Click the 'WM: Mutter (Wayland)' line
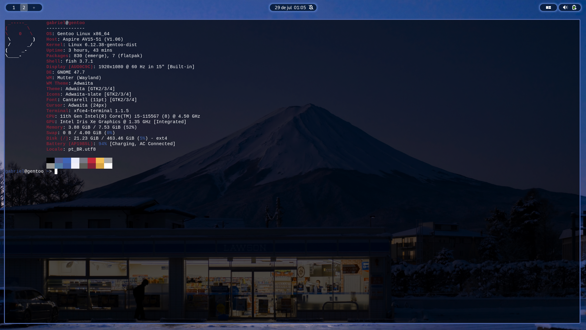The image size is (586, 330). 74,78
